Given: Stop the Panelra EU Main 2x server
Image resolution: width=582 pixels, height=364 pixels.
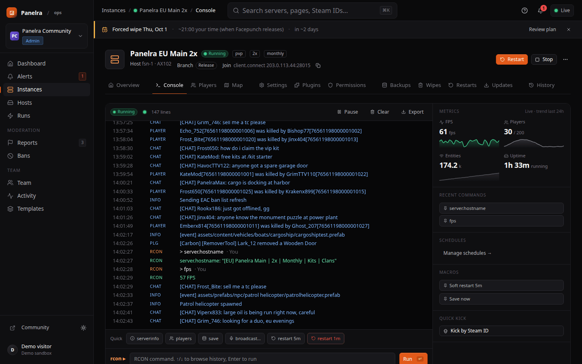Looking at the screenshot, I should pyautogui.click(x=544, y=59).
